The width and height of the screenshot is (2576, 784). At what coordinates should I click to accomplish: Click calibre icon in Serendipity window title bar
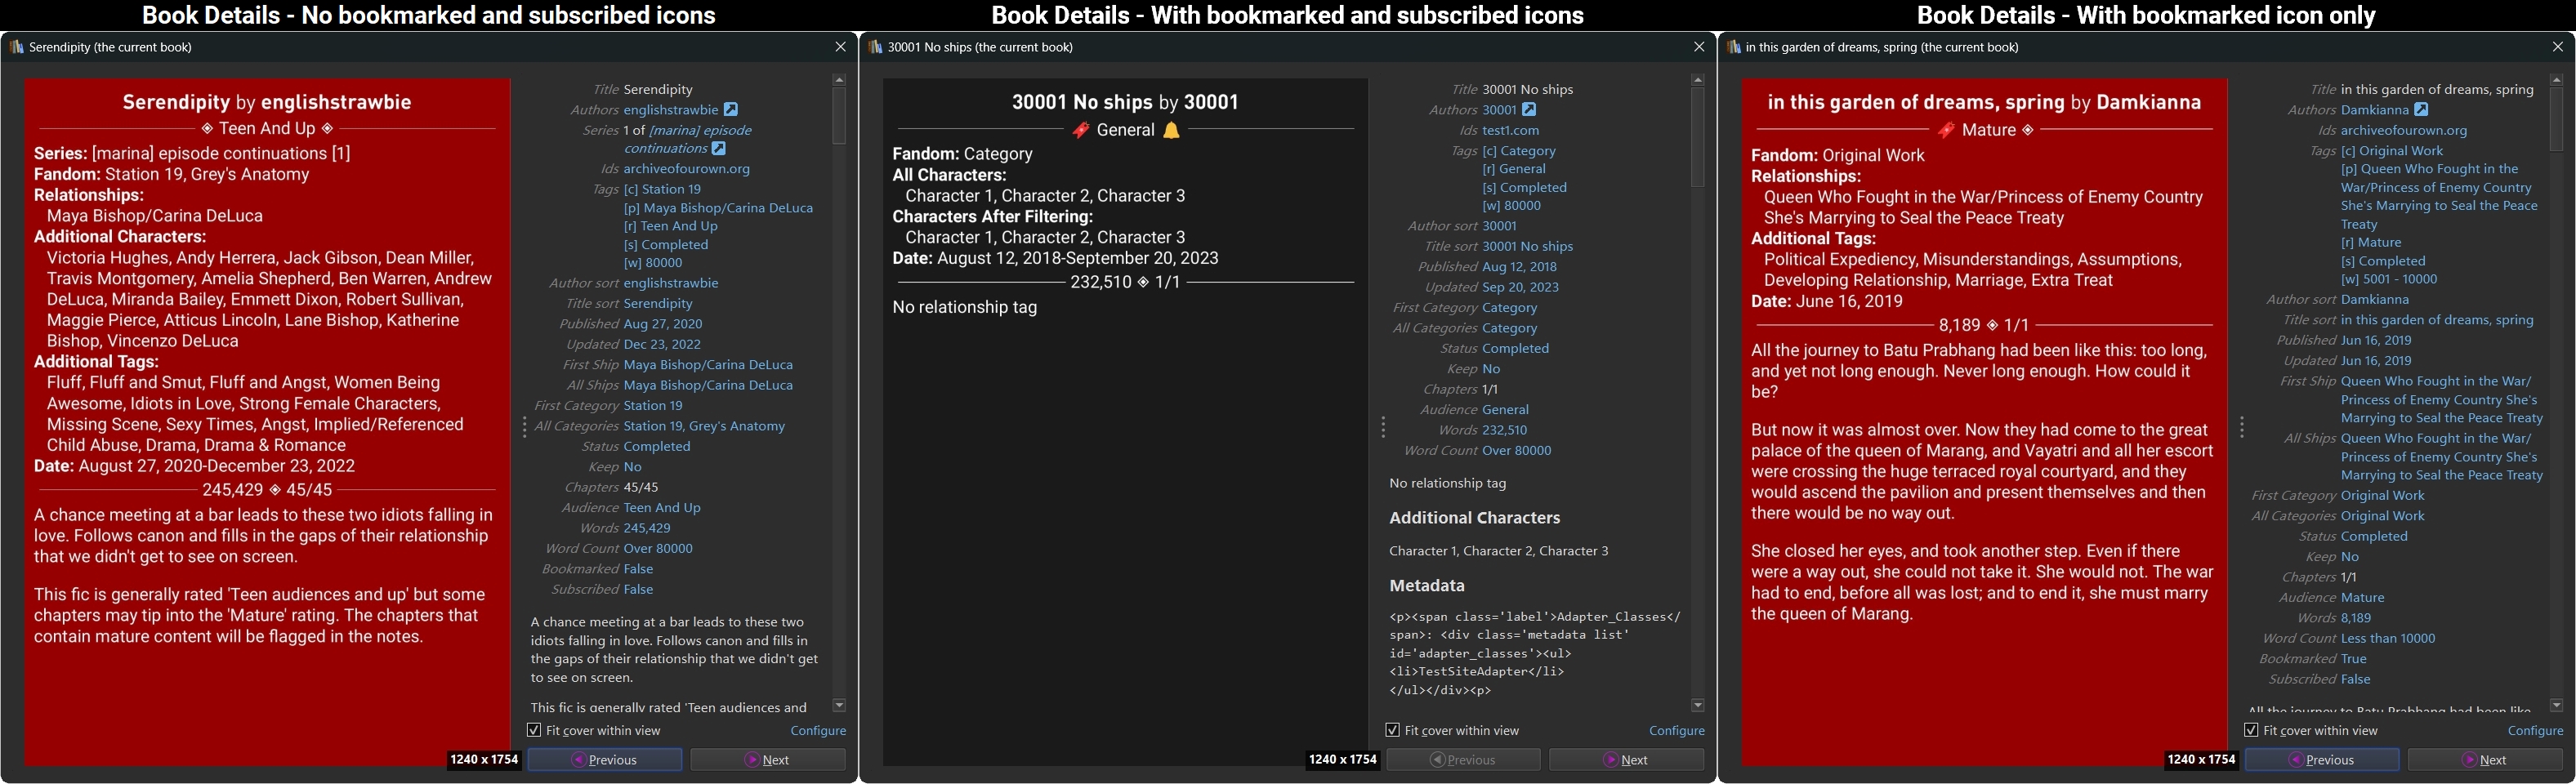pos(16,47)
